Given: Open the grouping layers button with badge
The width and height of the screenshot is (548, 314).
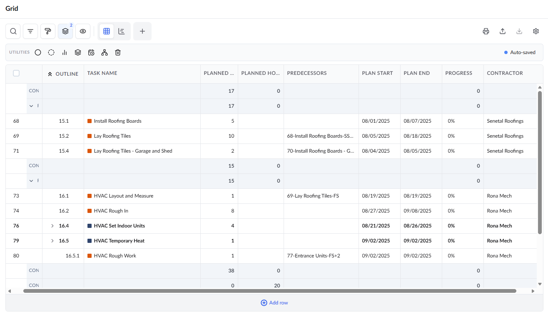Looking at the screenshot, I should pos(65,31).
